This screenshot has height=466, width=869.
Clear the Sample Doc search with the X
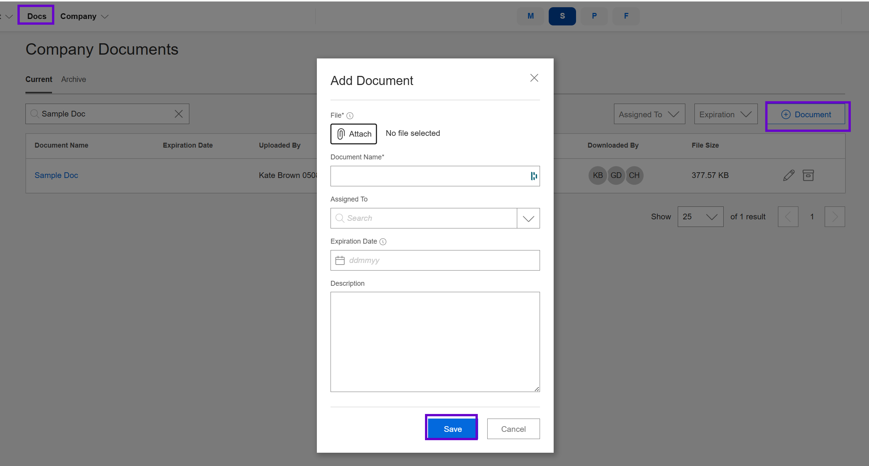point(179,114)
